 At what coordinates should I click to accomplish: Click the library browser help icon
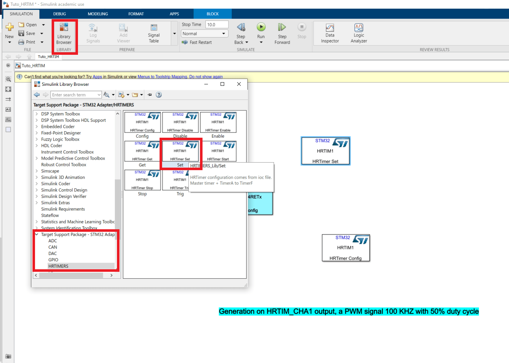tap(159, 95)
